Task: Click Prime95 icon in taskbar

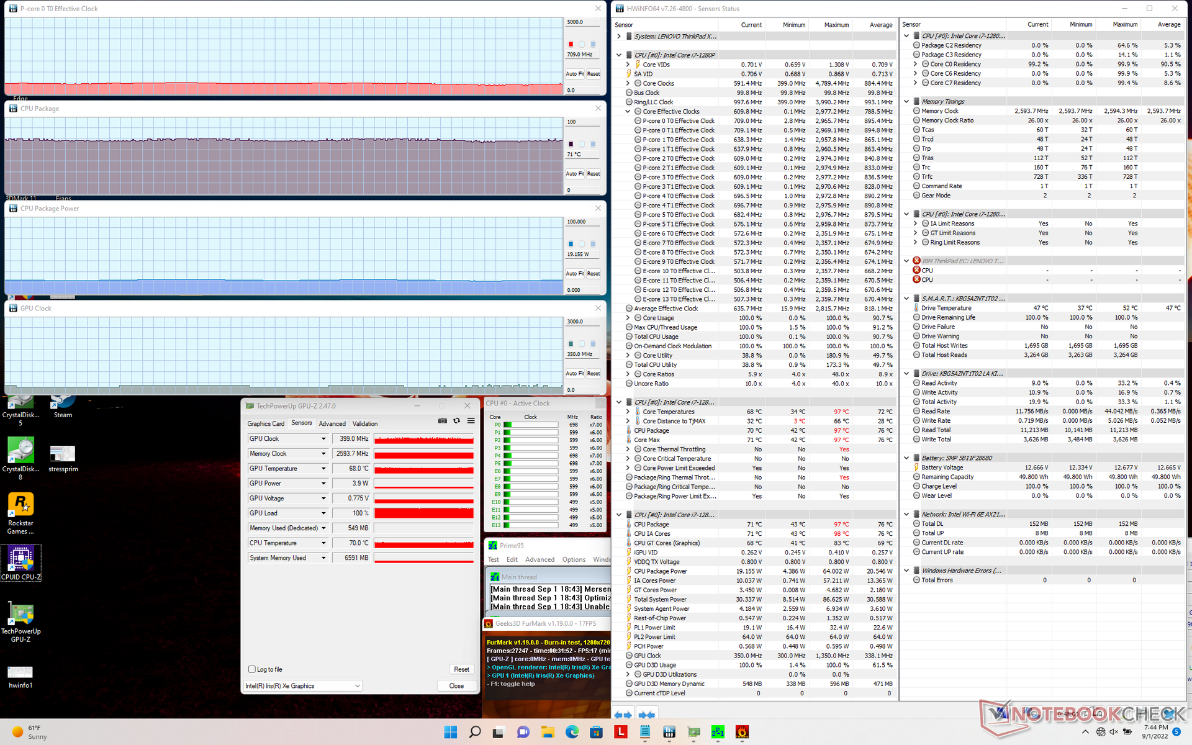Action: tap(718, 732)
